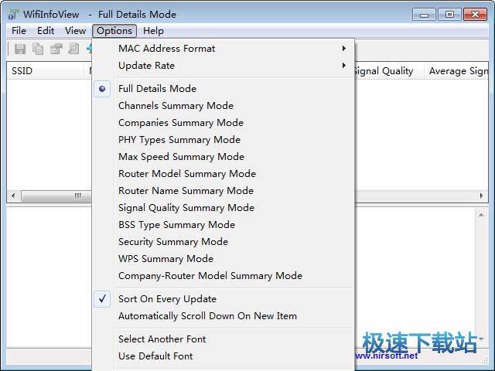Open the View menu
The width and height of the screenshot is (495, 371).
(x=75, y=31)
